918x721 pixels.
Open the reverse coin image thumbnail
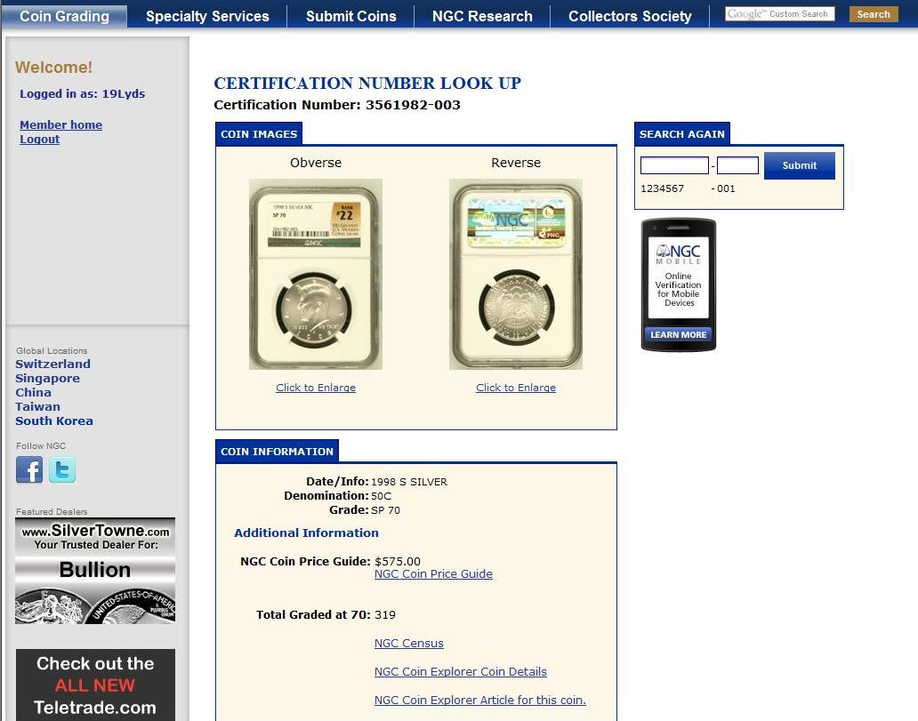(516, 274)
